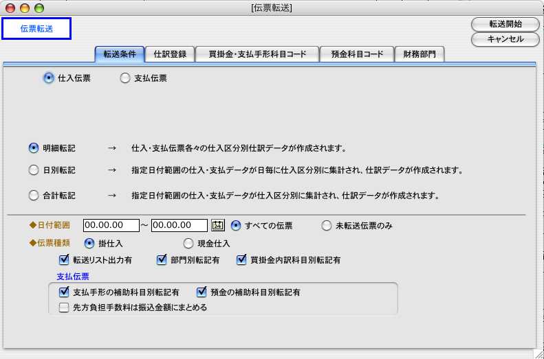This screenshot has height=359, width=544.
Task: Select the 支払伝票 radio button
Action: (125, 78)
